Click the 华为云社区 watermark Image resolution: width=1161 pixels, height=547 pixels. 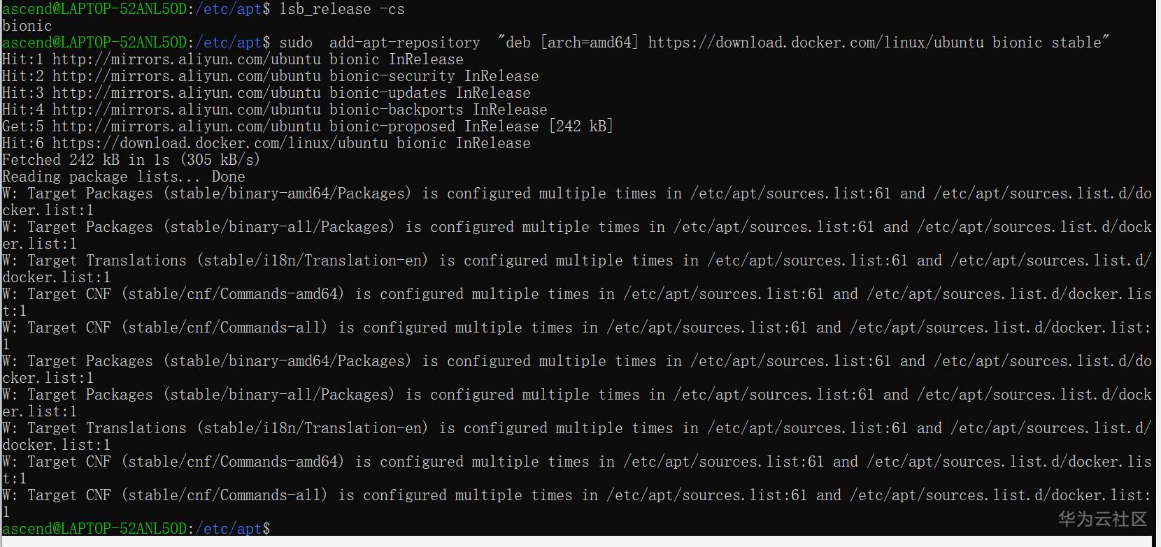point(1102,518)
